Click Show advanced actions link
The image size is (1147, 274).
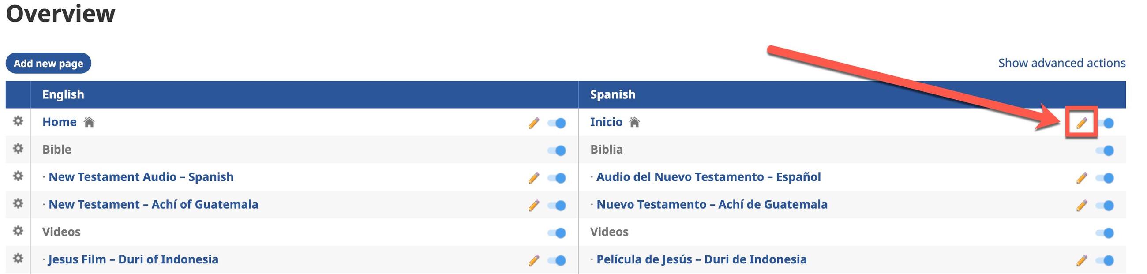tap(1061, 63)
